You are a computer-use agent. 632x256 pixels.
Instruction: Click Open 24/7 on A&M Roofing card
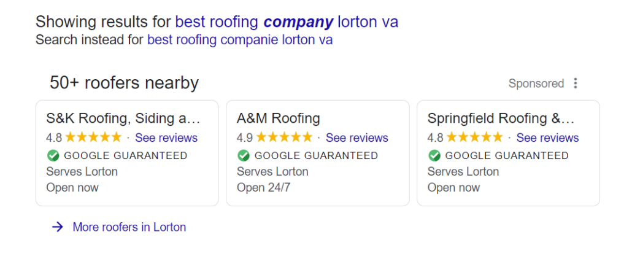coord(263,187)
